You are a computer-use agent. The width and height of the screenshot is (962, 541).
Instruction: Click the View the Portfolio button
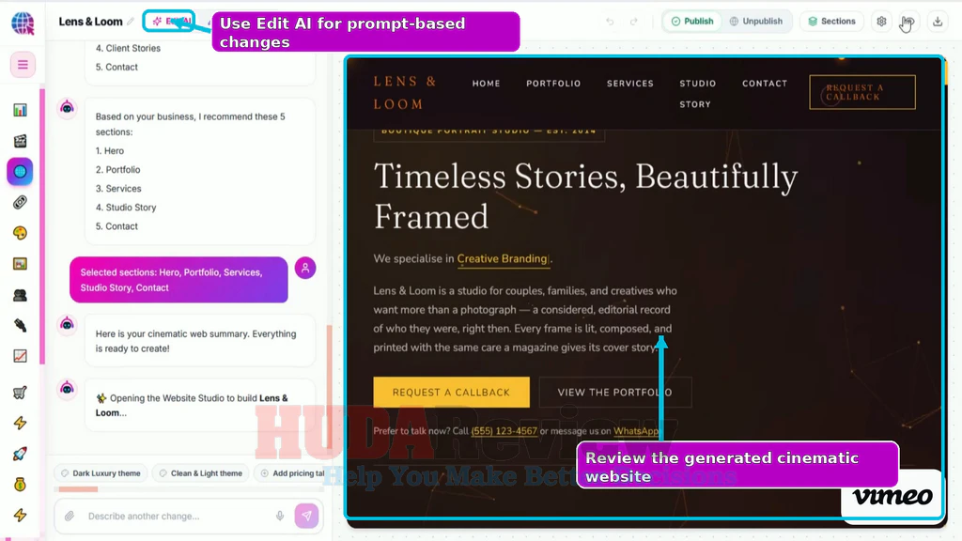click(x=614, y=392)
